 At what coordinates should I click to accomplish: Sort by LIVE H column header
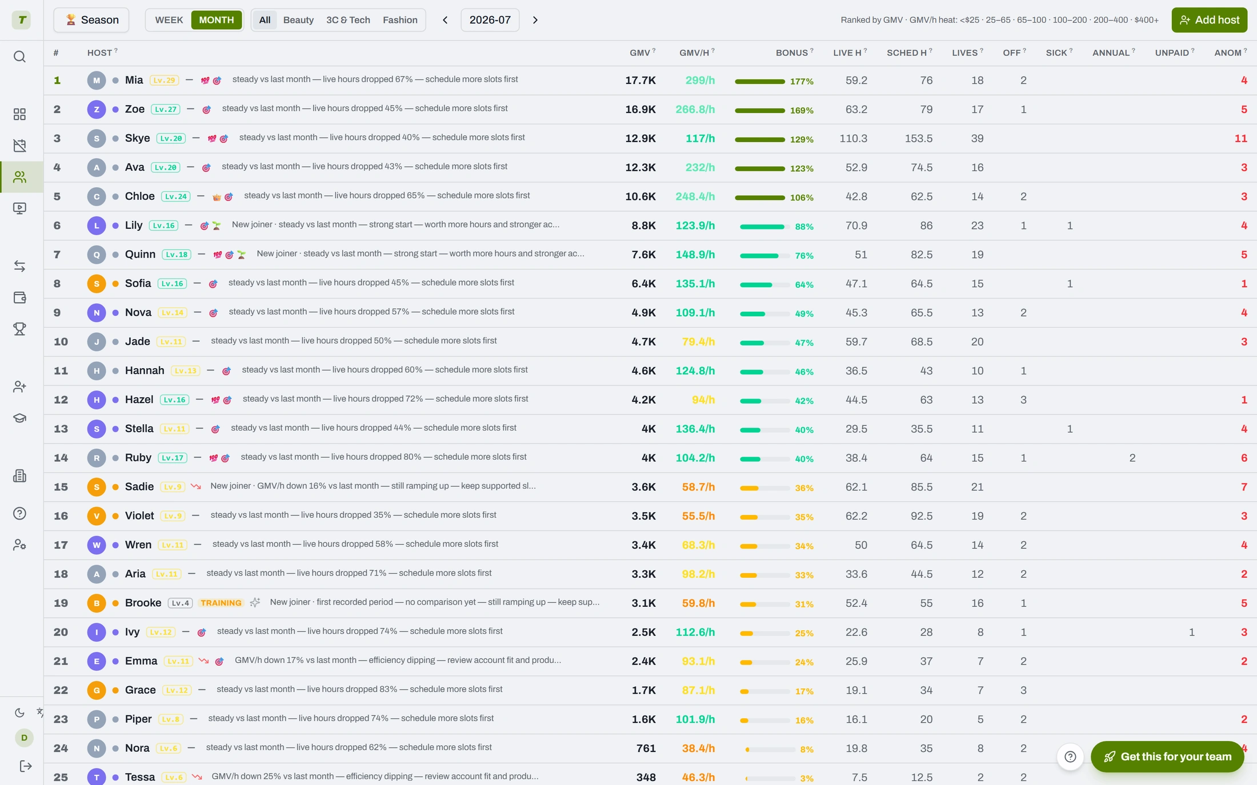click(x=850, y=53)
